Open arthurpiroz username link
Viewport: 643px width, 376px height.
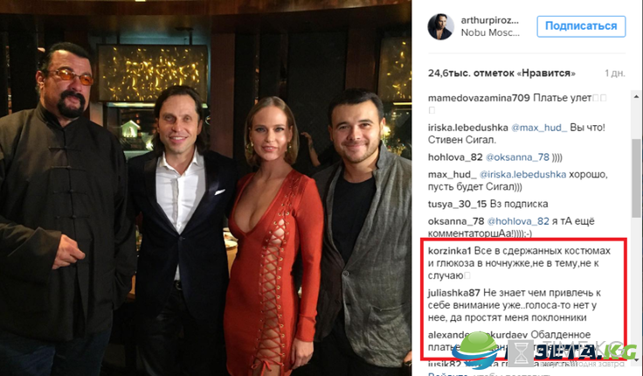489,20
